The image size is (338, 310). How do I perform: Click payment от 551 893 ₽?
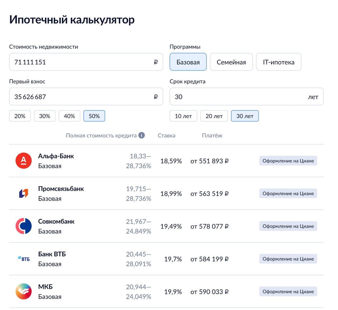pyautogui.click(x=210, y=161)
